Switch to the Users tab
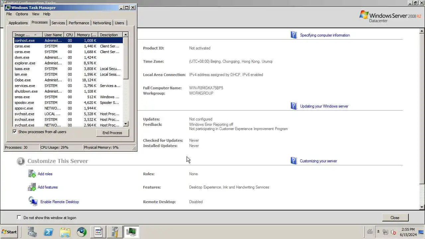The image size is (425, 239). click(x=120, y=23)
